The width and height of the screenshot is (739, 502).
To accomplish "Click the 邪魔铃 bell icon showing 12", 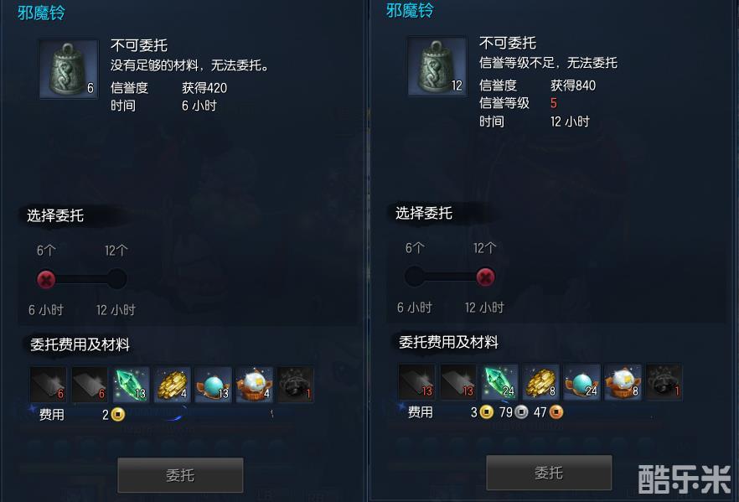I will pos(437,66).
